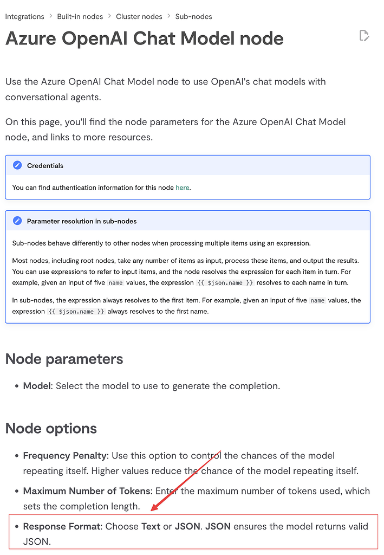The width and height of the screenshot is (384, 555).
Task: Click the pencil icon beside Credentials
Action: point(17,165)
